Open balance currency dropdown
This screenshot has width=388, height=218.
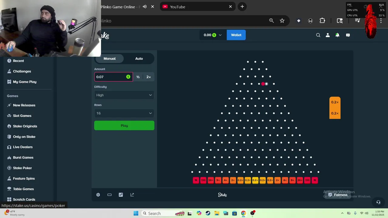212,35
